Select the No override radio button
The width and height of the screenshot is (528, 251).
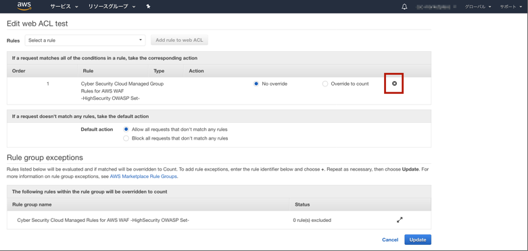pos(256,84)
